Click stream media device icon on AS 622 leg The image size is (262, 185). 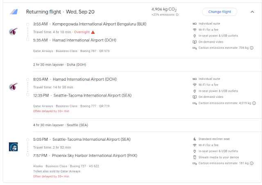[x=194, y=157]
